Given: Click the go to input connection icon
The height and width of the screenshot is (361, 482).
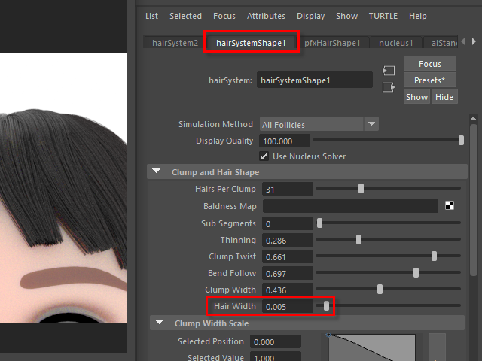Looking at the screenshot, I should (389, 71).
